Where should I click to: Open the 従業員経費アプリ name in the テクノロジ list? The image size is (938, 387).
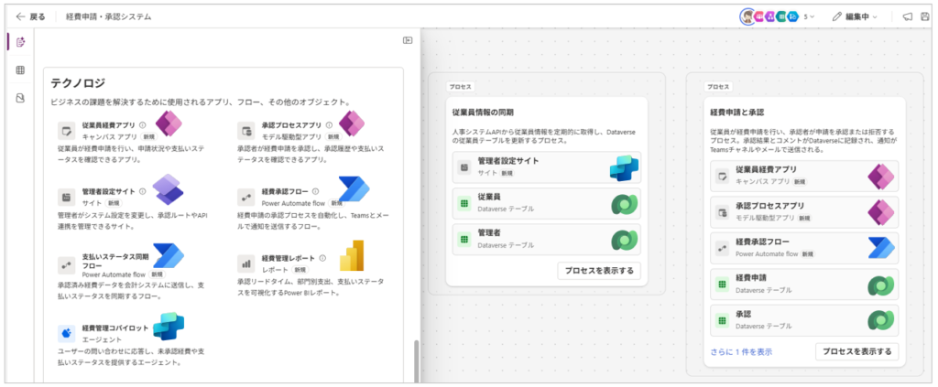(x=108, y=126)
